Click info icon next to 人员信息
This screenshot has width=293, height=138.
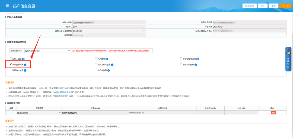click(x=107, y=59)
